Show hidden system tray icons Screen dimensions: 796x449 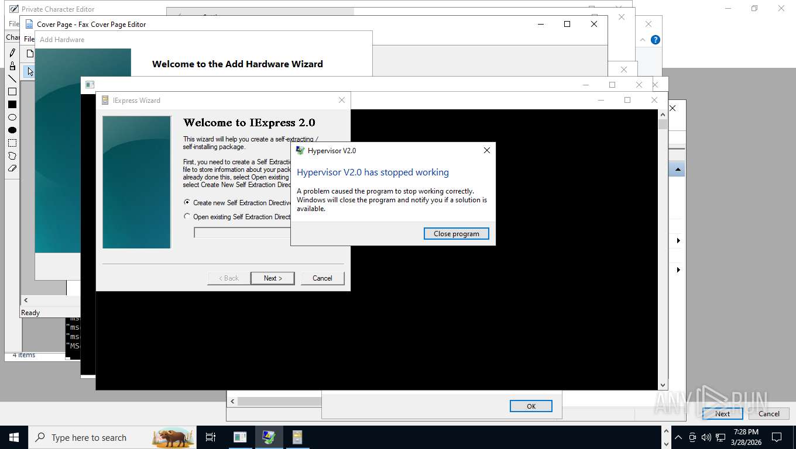(678, 437)
